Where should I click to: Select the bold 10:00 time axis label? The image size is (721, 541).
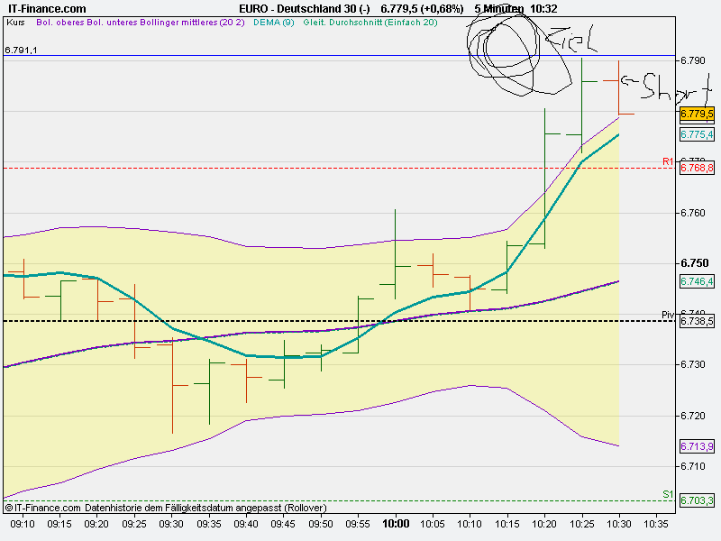[397, 522]
